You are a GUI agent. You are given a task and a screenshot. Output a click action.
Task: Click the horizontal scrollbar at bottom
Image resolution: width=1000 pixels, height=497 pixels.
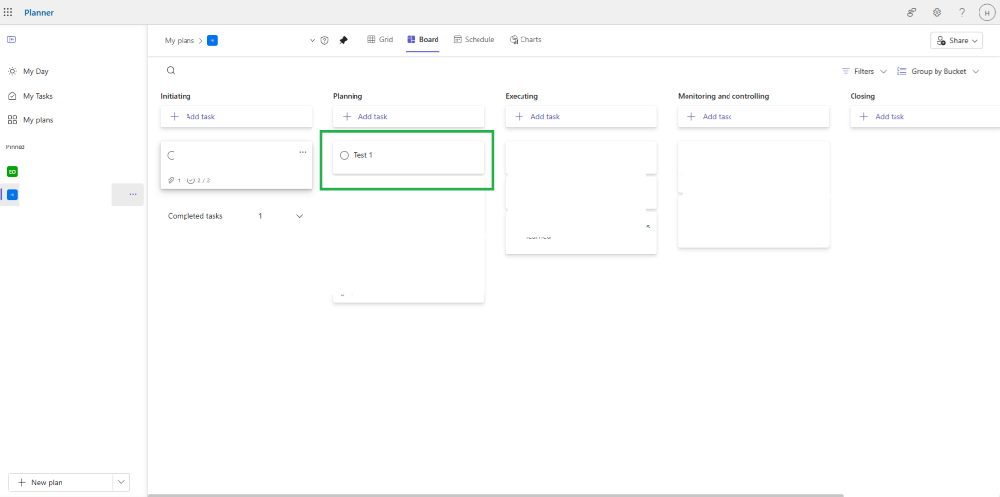[495, 494]
